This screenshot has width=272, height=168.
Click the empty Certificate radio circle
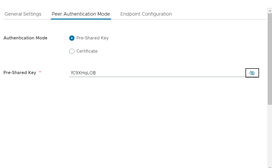coord(72,51)
